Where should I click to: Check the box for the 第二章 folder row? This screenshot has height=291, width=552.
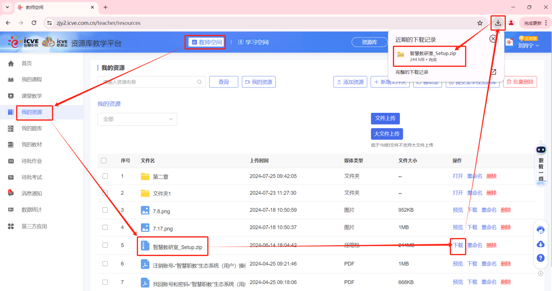tap(105, 176)
